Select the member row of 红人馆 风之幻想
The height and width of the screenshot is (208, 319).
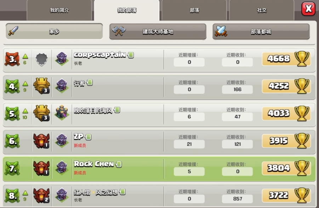click(x=159, y=196)
